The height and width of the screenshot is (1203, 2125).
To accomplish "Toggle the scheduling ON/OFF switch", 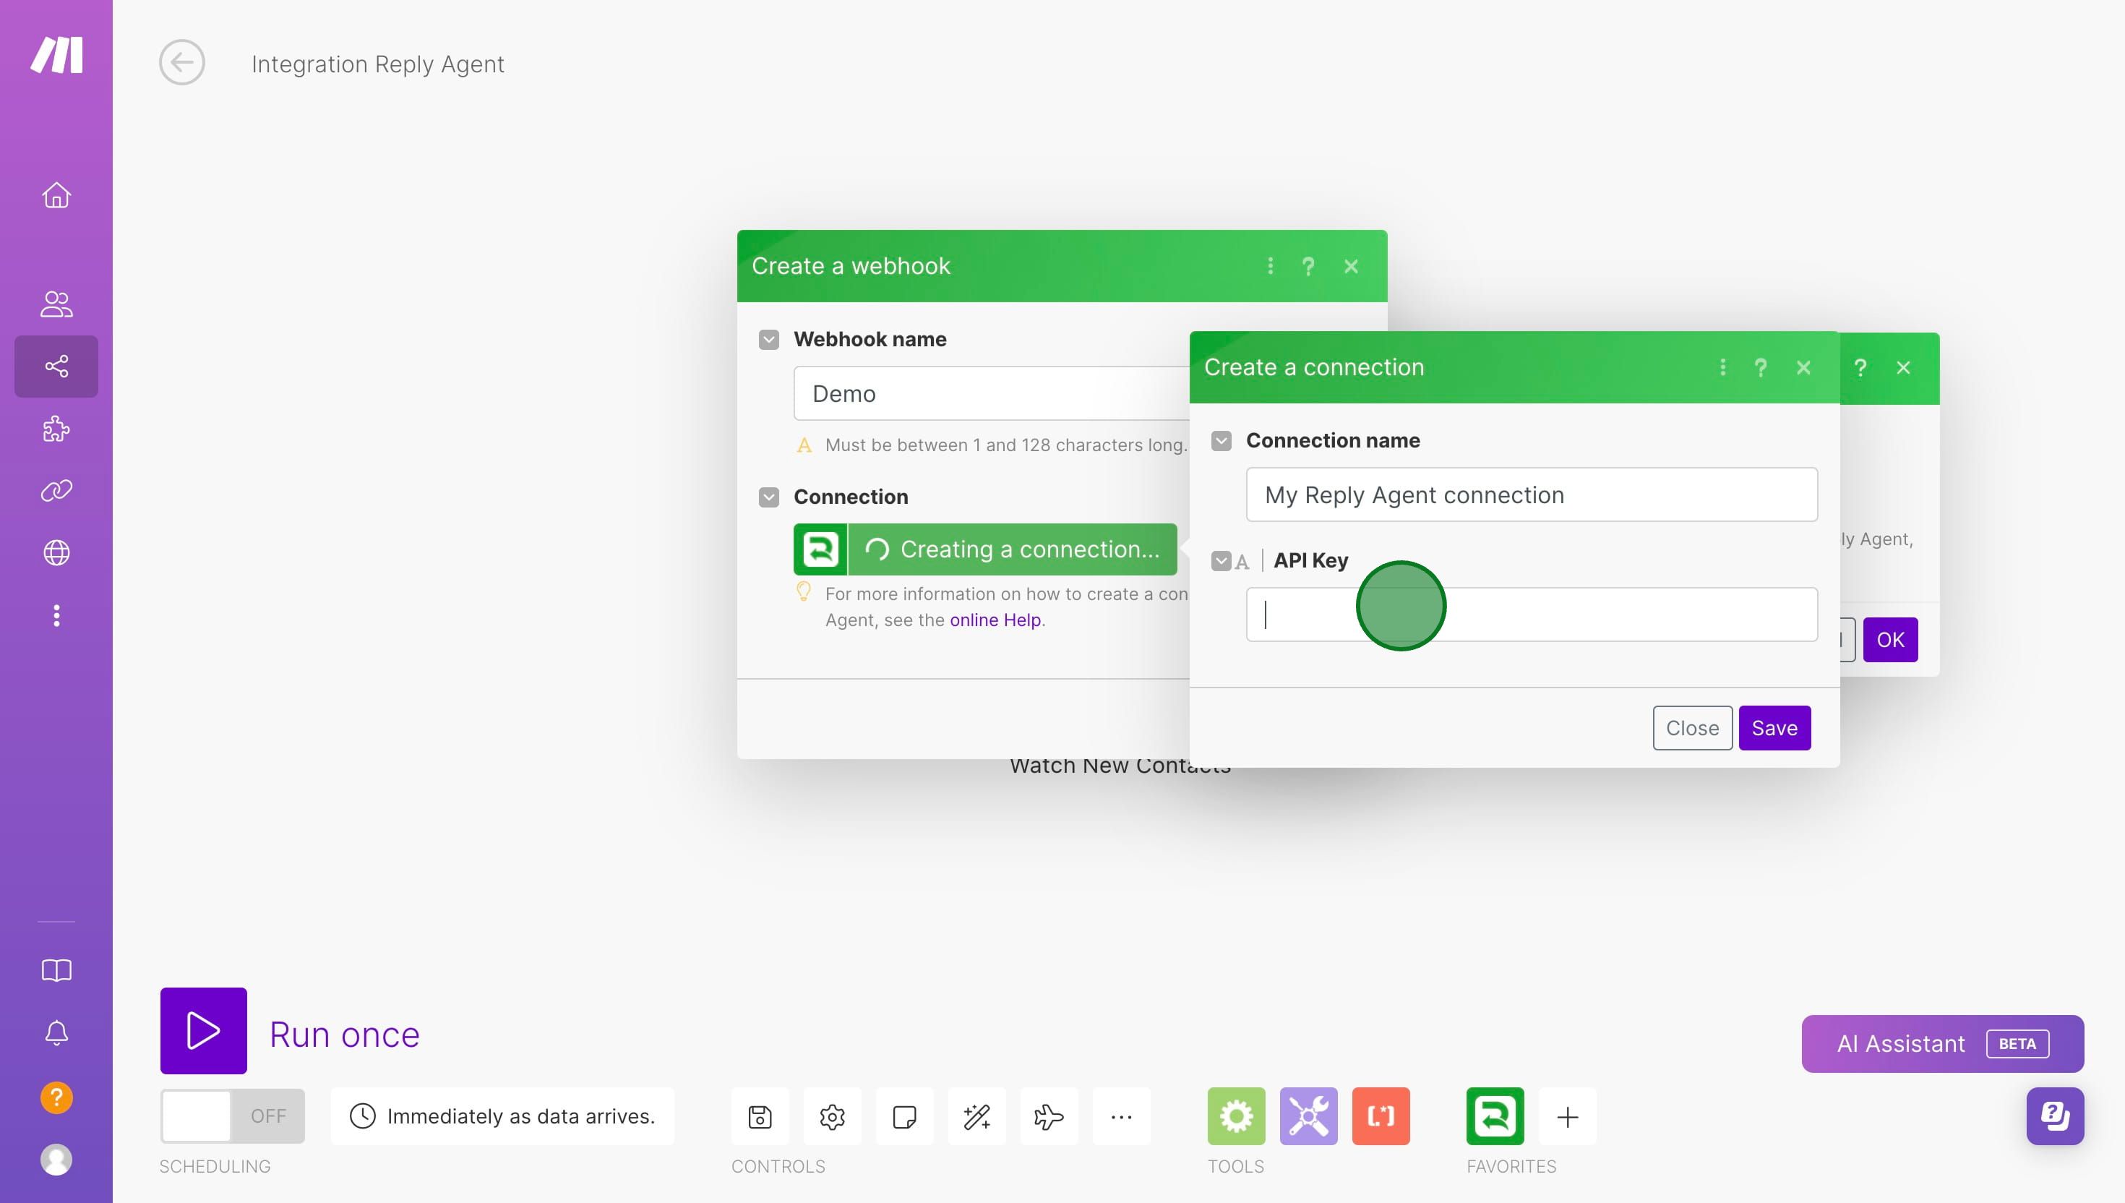I will click(232, 1116).
